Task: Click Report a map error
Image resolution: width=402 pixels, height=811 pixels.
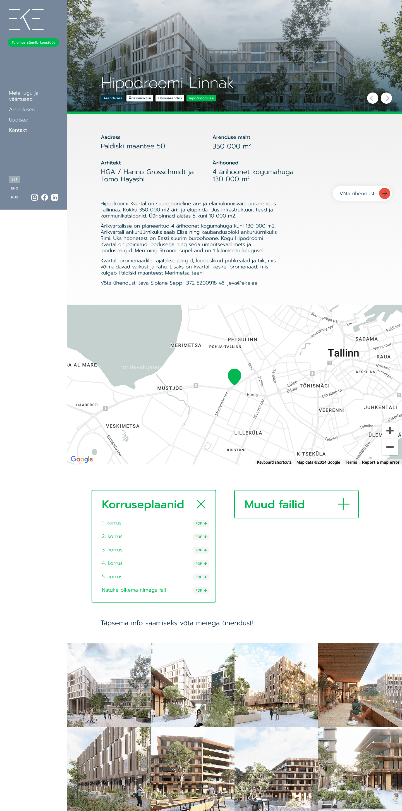Action: 381,462
